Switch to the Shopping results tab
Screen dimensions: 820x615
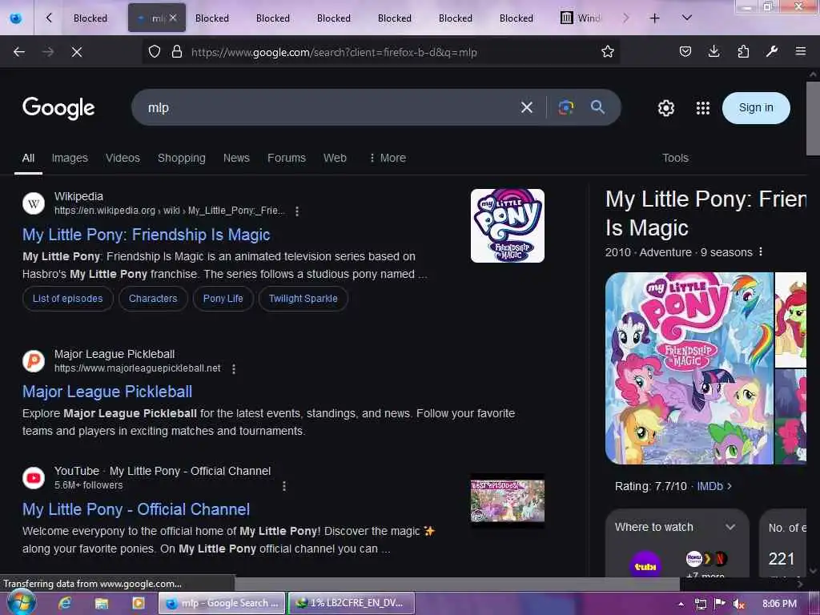pos(182,158)
